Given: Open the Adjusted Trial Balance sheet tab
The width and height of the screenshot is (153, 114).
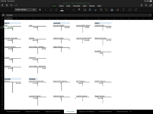Looking at the screenshot, I should (x=87, y=112).
